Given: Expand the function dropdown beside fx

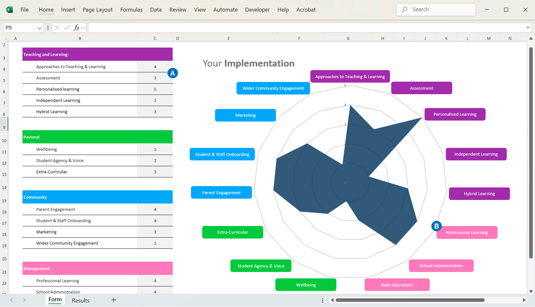Looking at the screenshot, I should click(83, 28).
